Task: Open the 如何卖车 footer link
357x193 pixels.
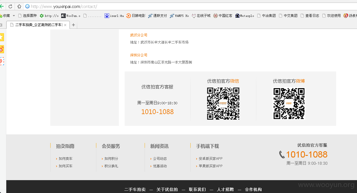Action: coord(66,159)
